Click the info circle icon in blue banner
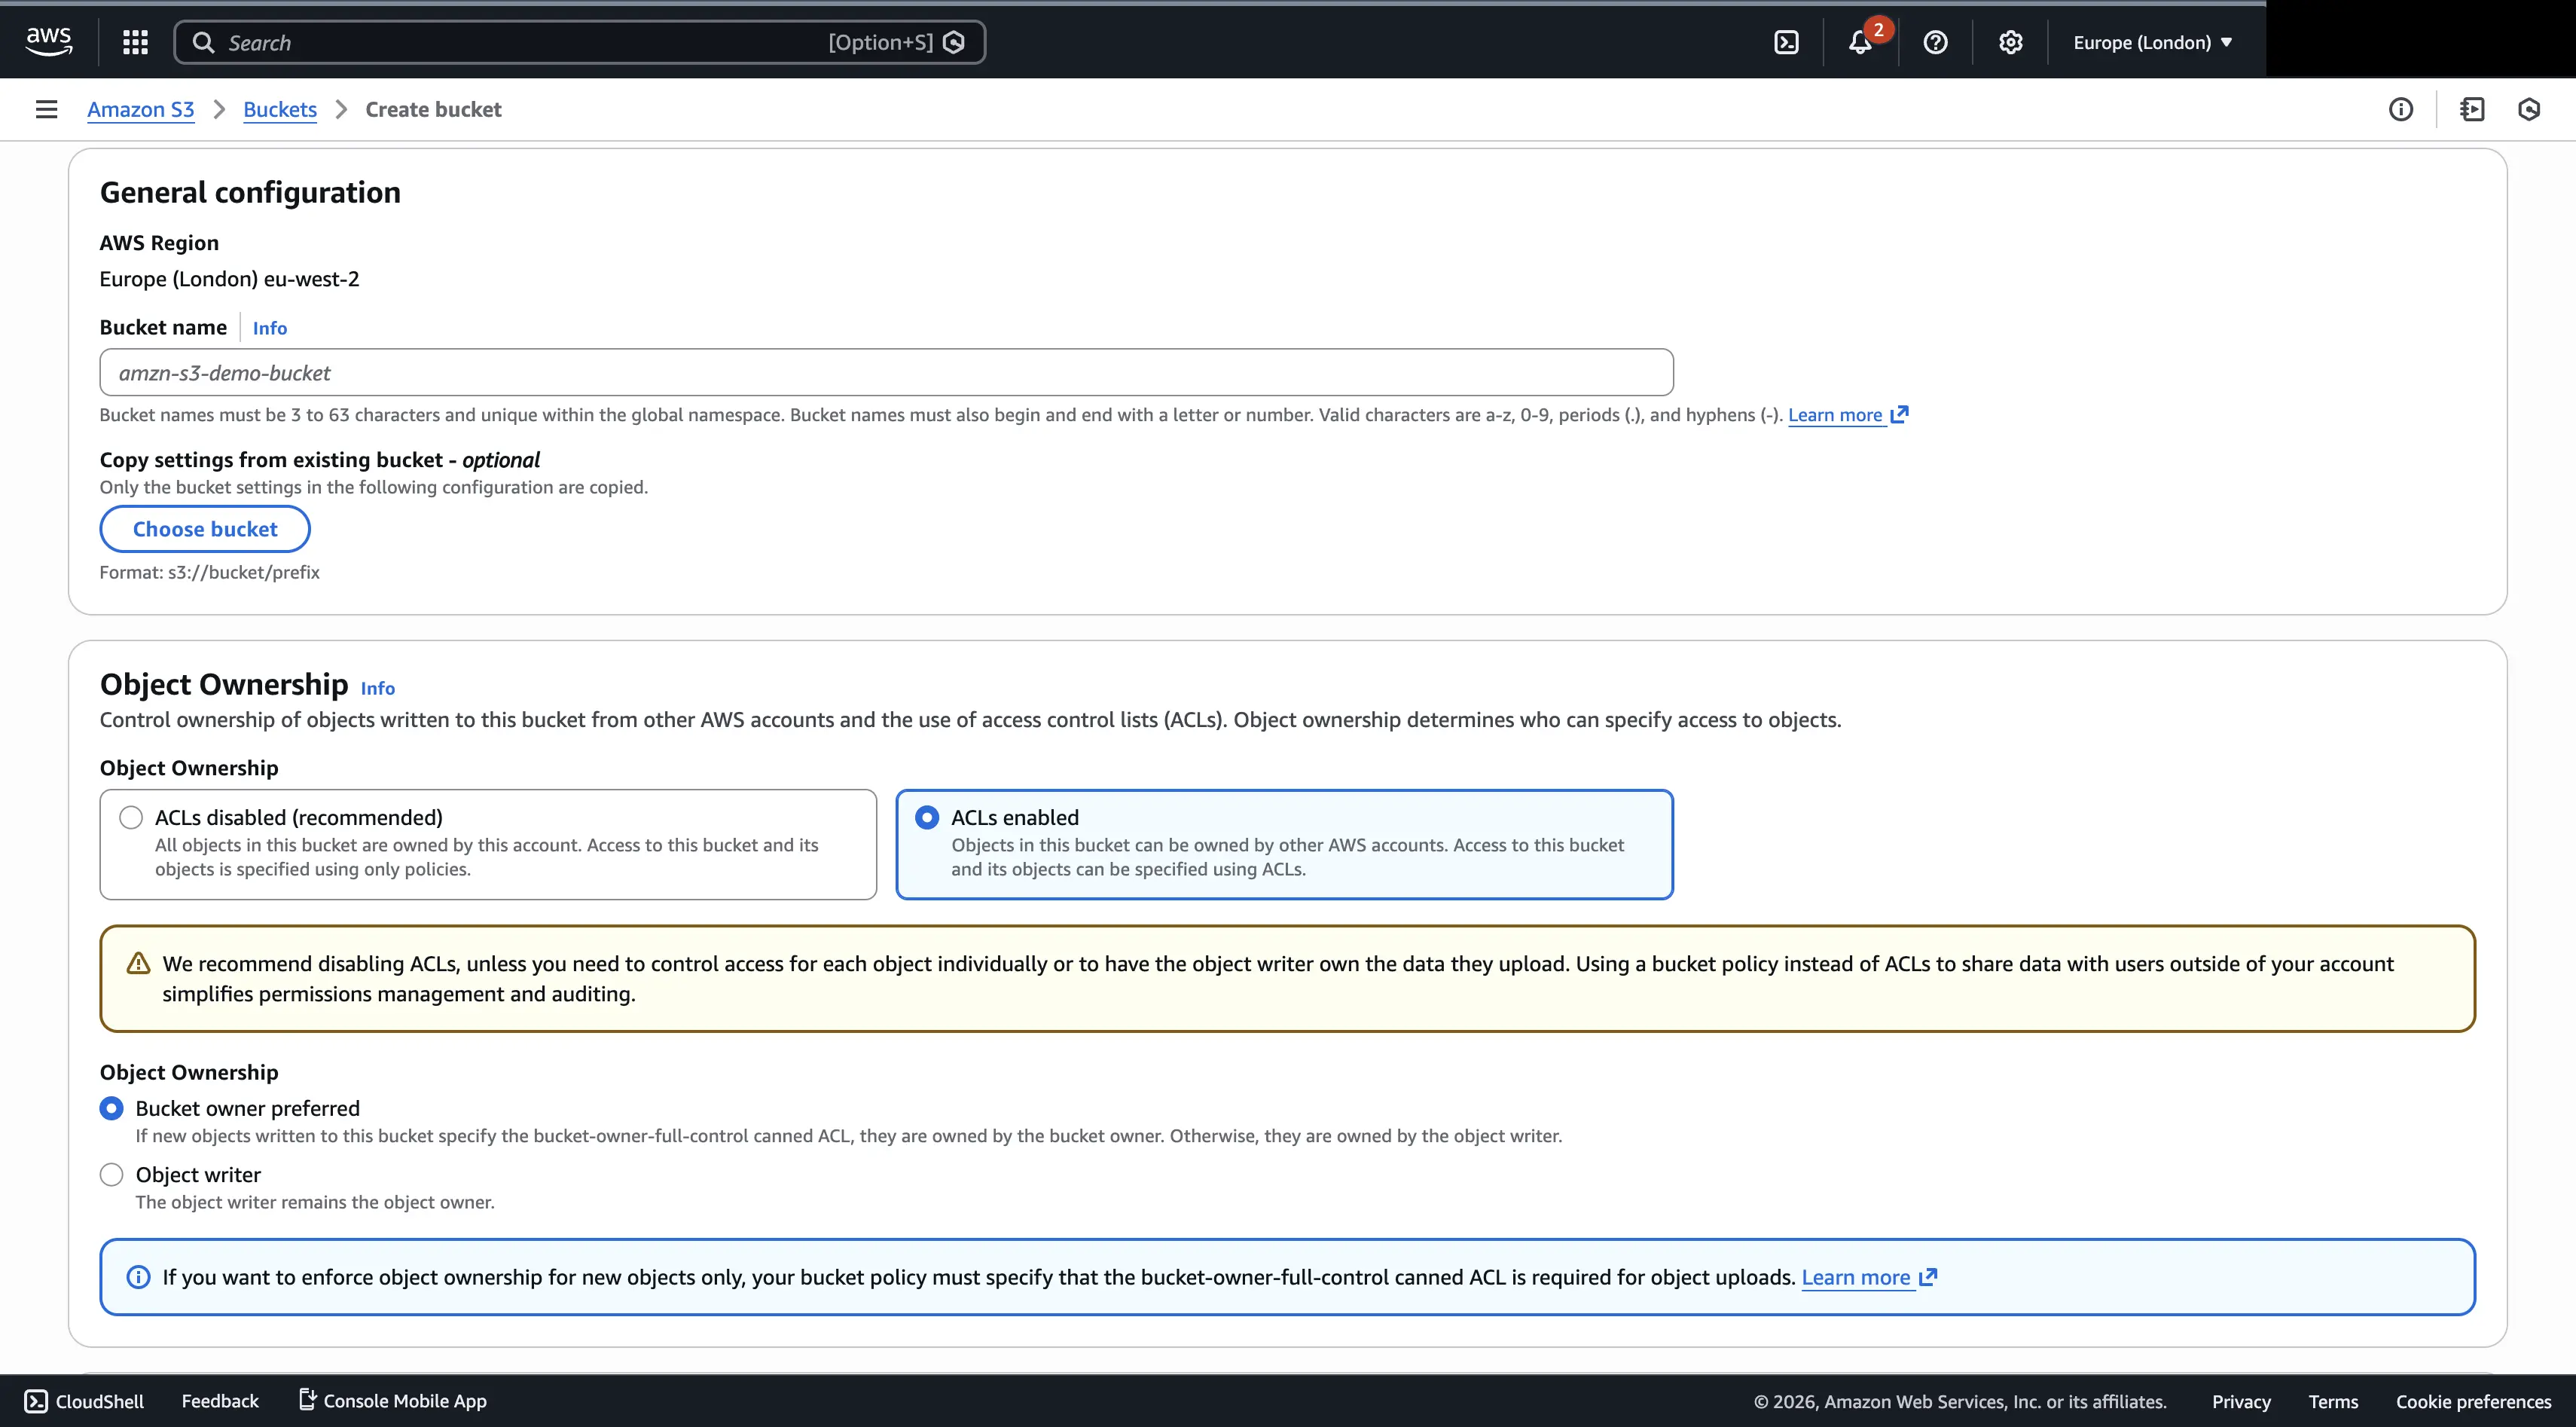Image resolution: width=2576 pixels, height=1427 pixels. coord(138,1277)
